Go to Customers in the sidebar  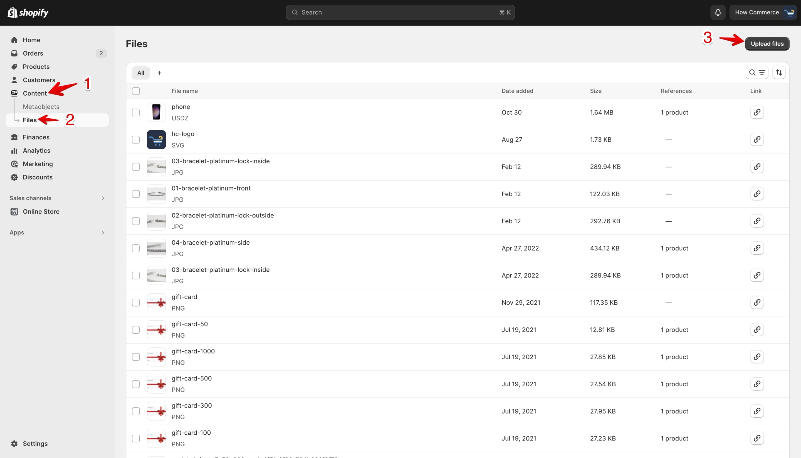pos(39,80)
